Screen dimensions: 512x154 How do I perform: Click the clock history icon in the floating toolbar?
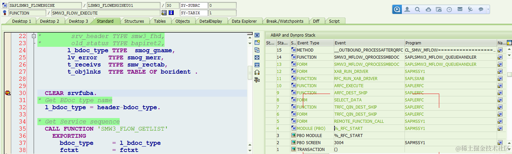(449, 9)
